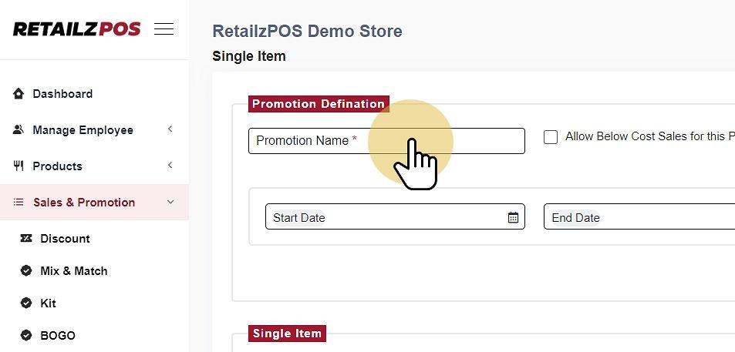The width and height of the screenshot is (735, 352).
Task: Focus the Promotion Name input field
Action: pos(386,141)
